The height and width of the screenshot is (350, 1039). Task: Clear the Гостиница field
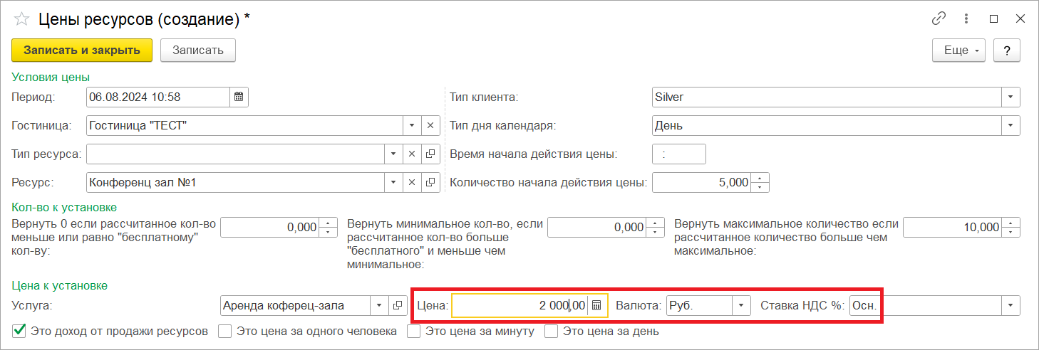pyautogui.click(x=430, y=125)
